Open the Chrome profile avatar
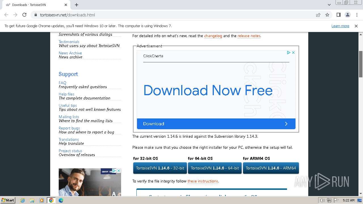The image size is (363, 204). pos(347,15)
